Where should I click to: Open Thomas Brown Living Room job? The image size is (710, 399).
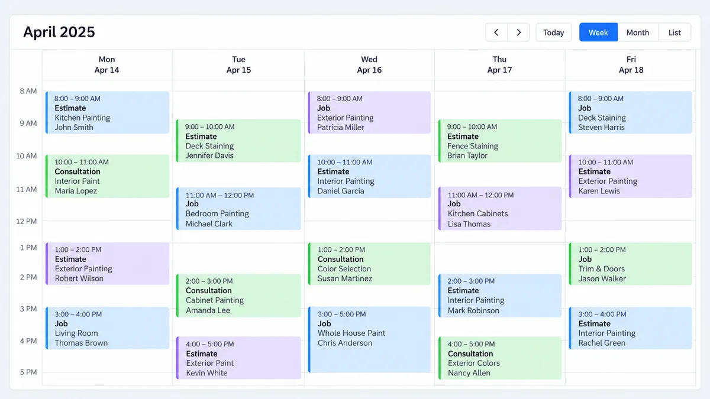[107, 328]
